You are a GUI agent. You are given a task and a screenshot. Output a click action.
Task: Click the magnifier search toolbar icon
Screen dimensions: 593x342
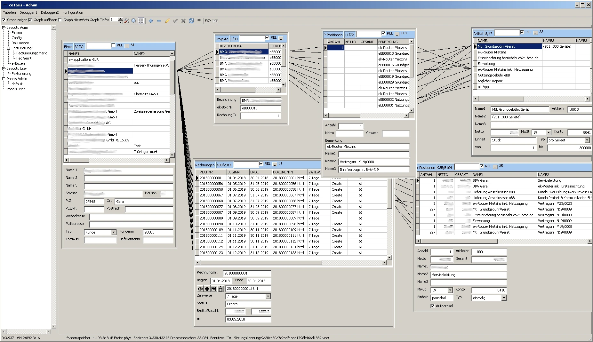click(134, 21)
